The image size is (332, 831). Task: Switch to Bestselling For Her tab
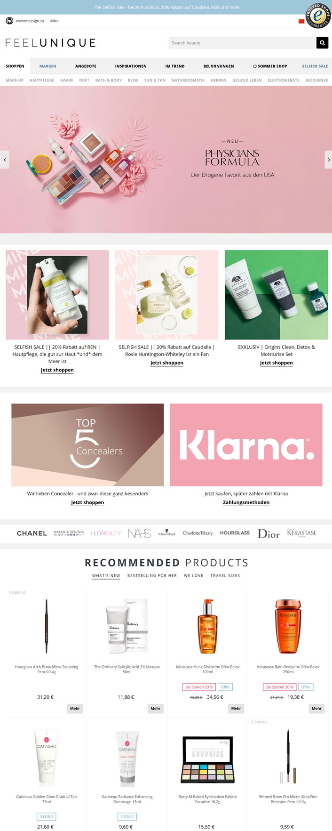tap(152, 575)
